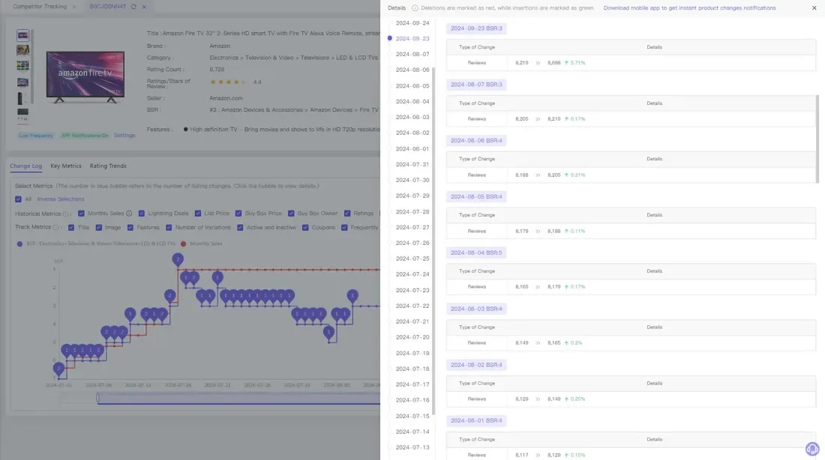Uncheck the Features track metric checkbox

coord(130,228)
